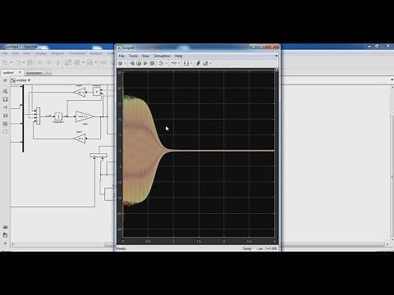The image size is (394, 295).
Task: Open measurements dropdown arrow in Scope toolbar
Action: tap(210, 63)
